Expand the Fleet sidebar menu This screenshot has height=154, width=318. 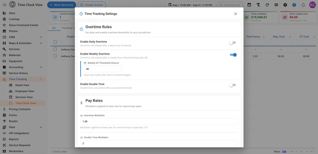(x=41, y=127)
